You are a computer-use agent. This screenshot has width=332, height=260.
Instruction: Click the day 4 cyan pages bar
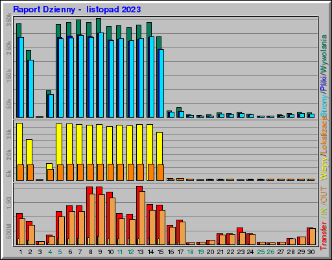[51, 106]
